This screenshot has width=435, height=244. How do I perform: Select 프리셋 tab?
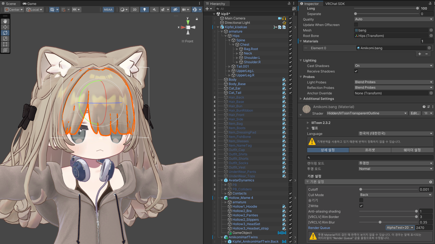pos(370,150)
